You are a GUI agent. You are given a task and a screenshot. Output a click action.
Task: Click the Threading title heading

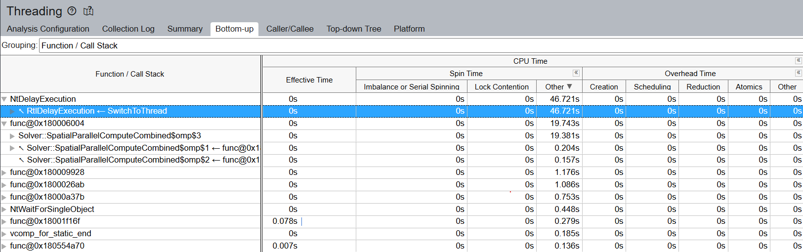pyautogui.click(x=34, y=11)
